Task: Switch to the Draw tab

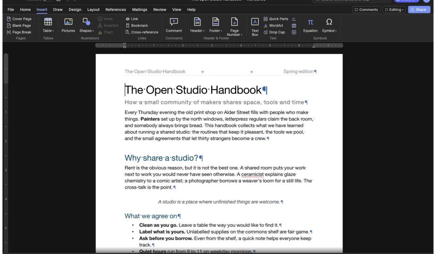Action: (58, 10)
